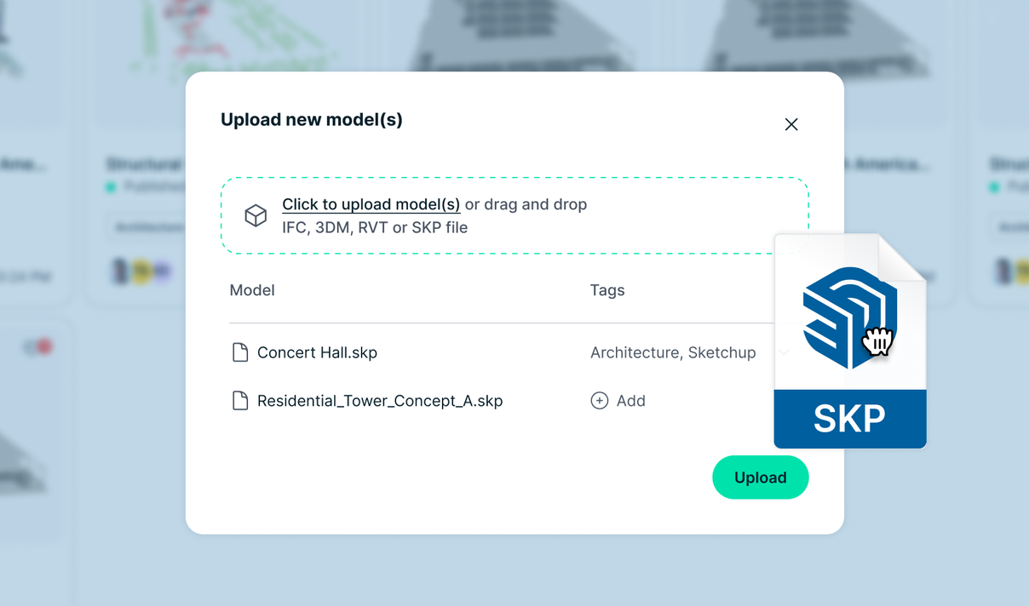The height and width of the screenshot is (606, 1029).
Task: Click the Tags column header
Action: click(x=607, y=290)
